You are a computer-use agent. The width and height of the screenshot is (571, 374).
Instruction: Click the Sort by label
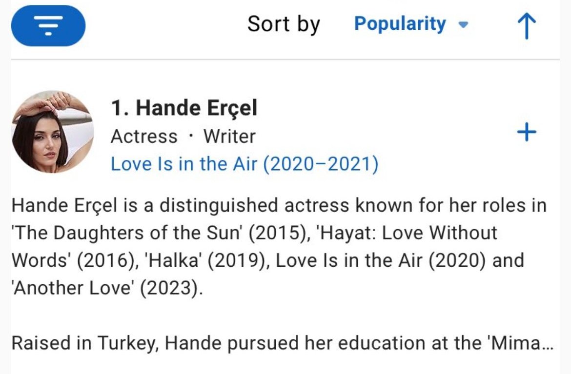(x=284, y=24)
